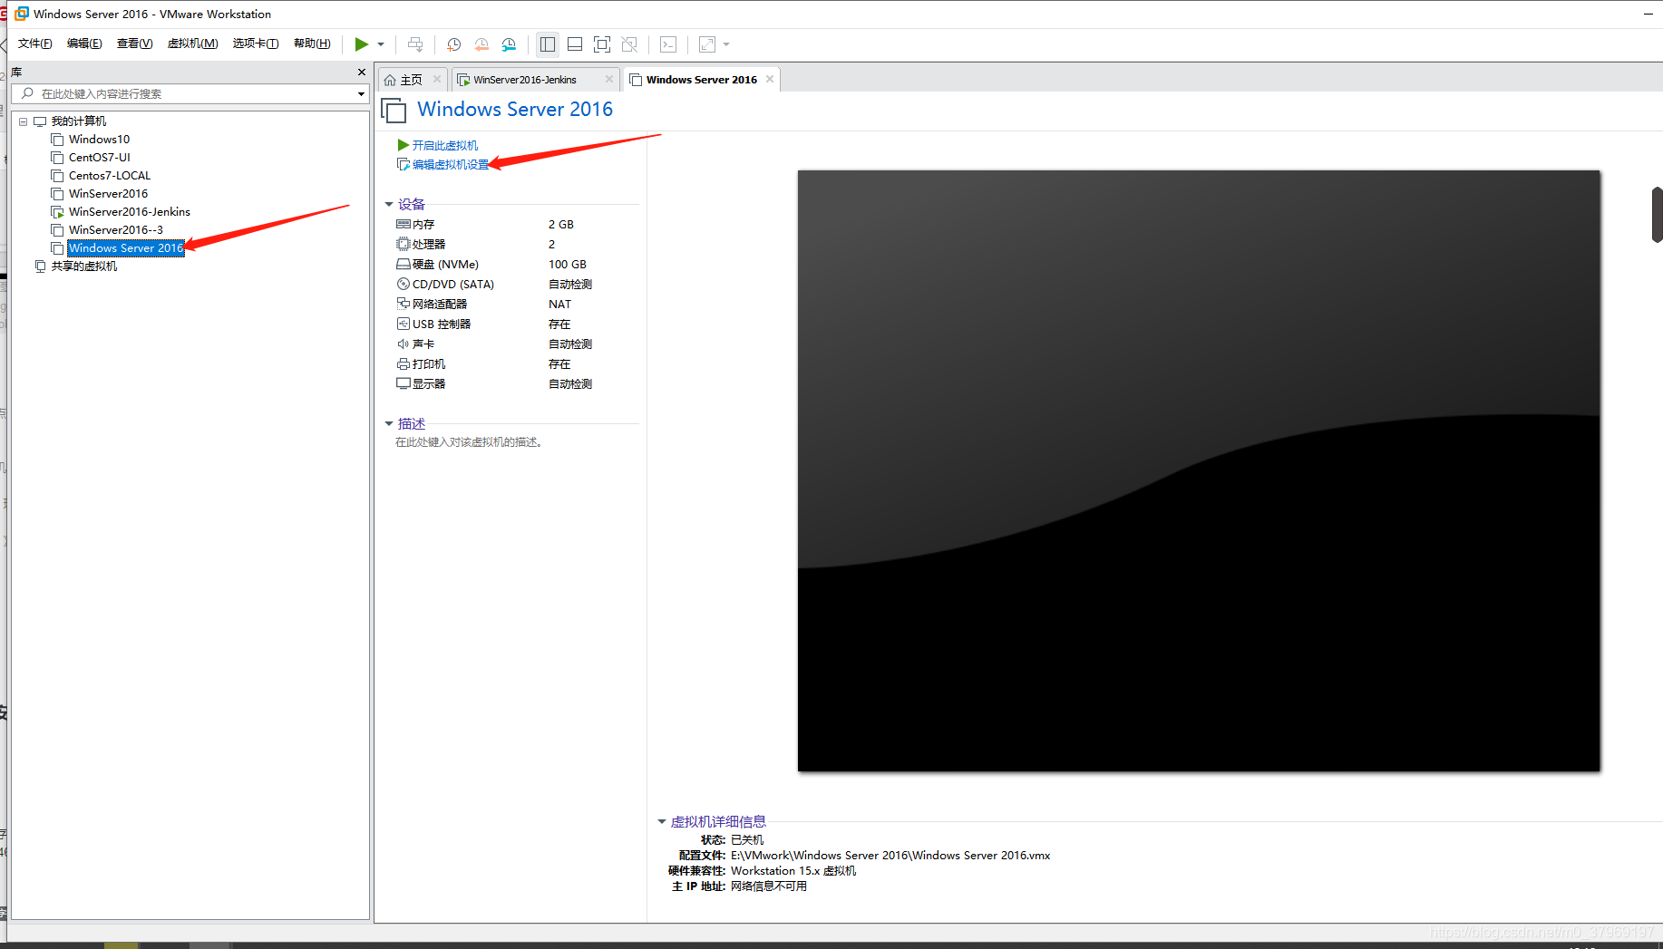This screenshot has height=949, width=1663.
Task: Open the 选项卡(T) menu
Action: click(x=256, y=44)
